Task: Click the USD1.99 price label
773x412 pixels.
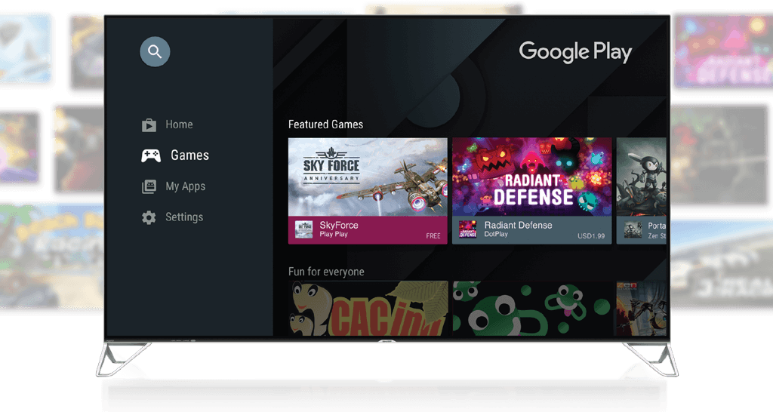Action: tap(591, 236)
